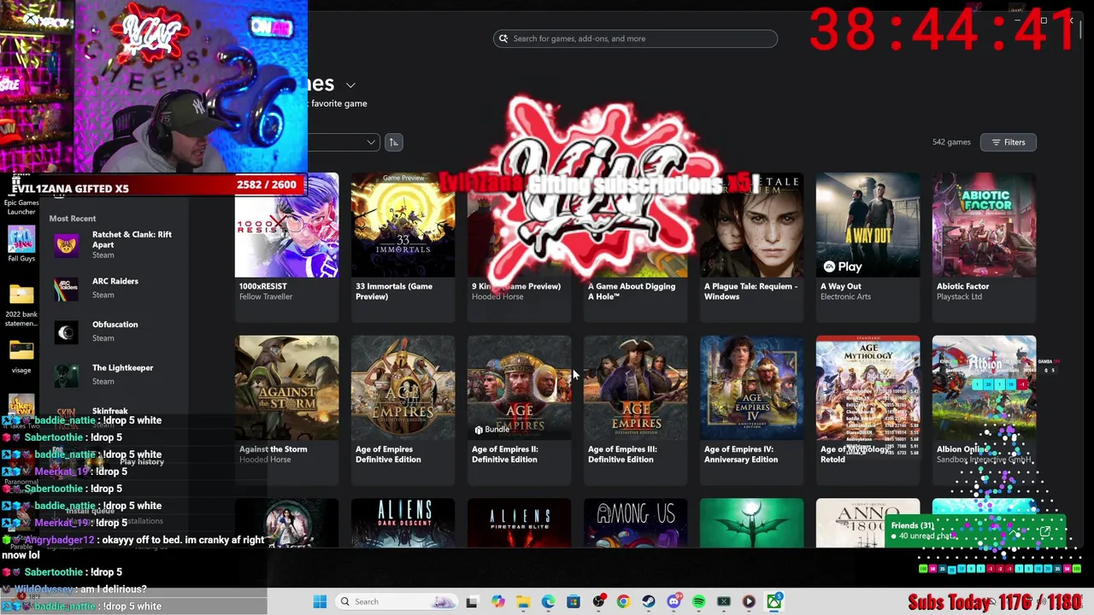Screen dimensions: 1094x615
Task: Click the Windows taskbar Search box
Action: tap(396, 601)
